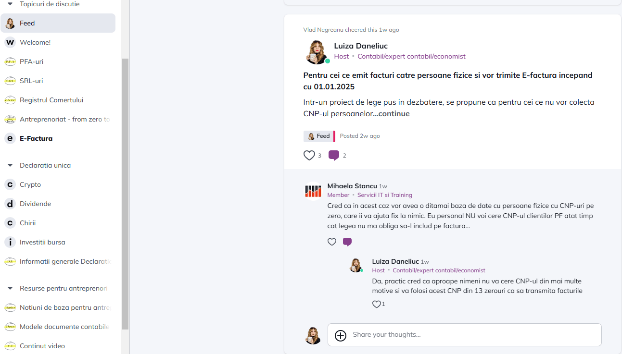Click the Feed tag below the post
622x354 pixels.
[319, 136]
